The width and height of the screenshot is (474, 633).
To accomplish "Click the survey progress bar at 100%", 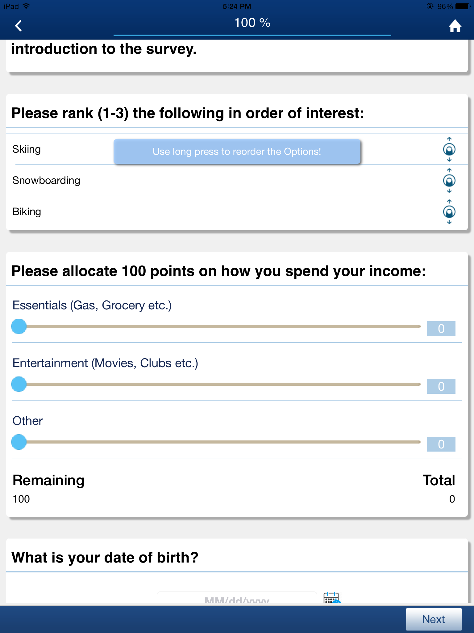I will (x=252, y=36).
